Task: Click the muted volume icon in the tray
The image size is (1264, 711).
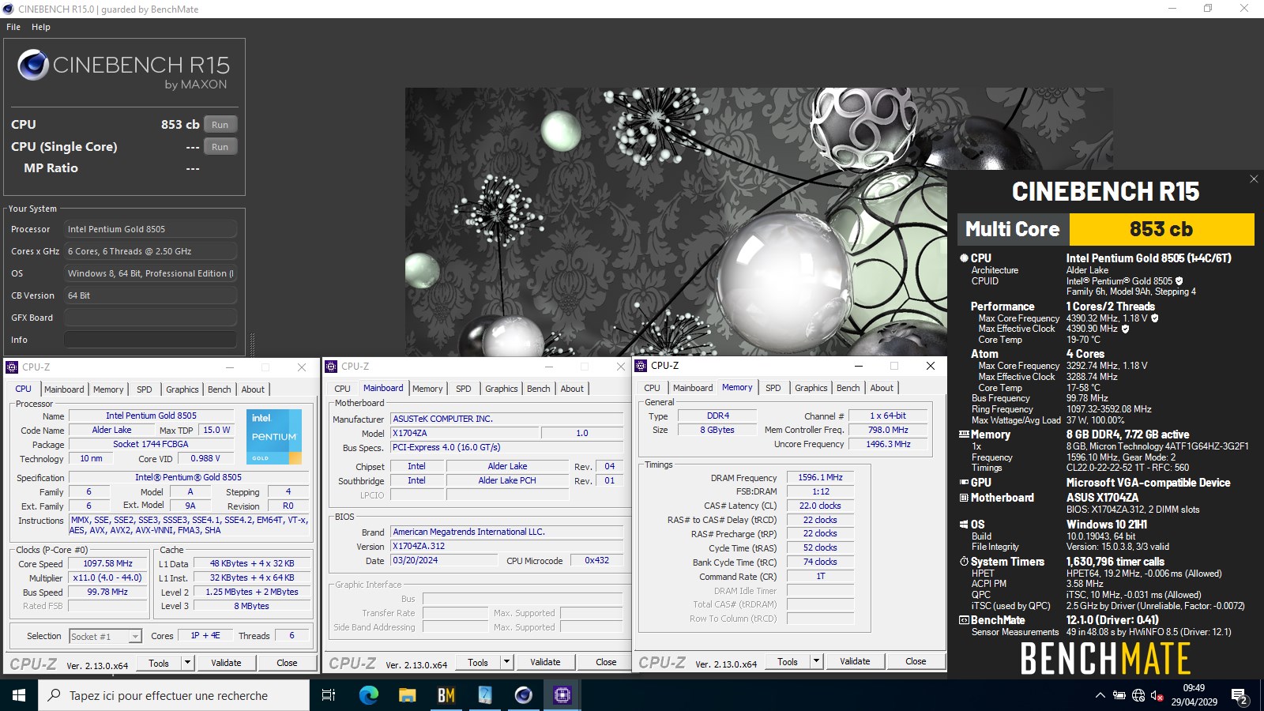Action: click(1157, 695)
